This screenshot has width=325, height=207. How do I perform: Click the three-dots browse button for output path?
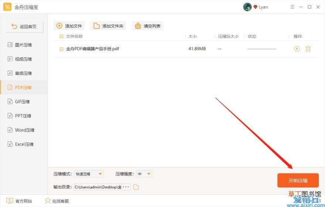coord(126,187)
